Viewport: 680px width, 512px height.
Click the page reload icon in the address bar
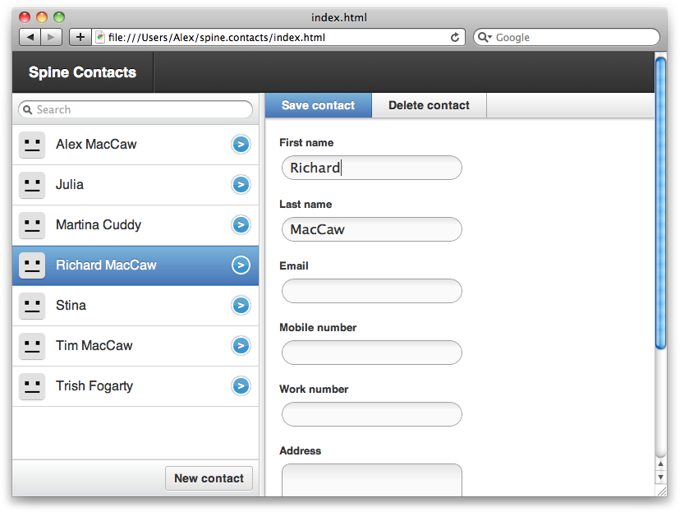point(455,37)
